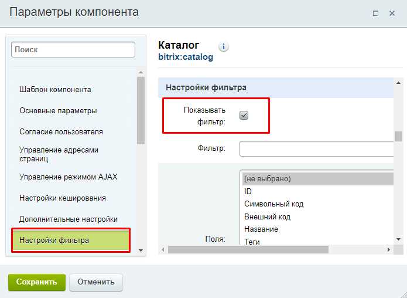The width and height of the screenshot is (407, 298).
Task: Maximize the component parameters dialog
Action: 375,13
